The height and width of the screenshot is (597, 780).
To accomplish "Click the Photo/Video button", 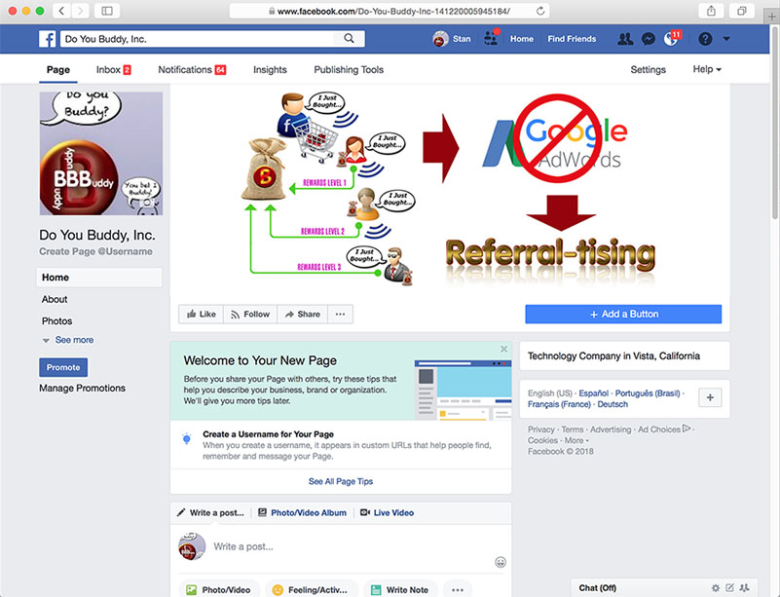I will (219, 589).
